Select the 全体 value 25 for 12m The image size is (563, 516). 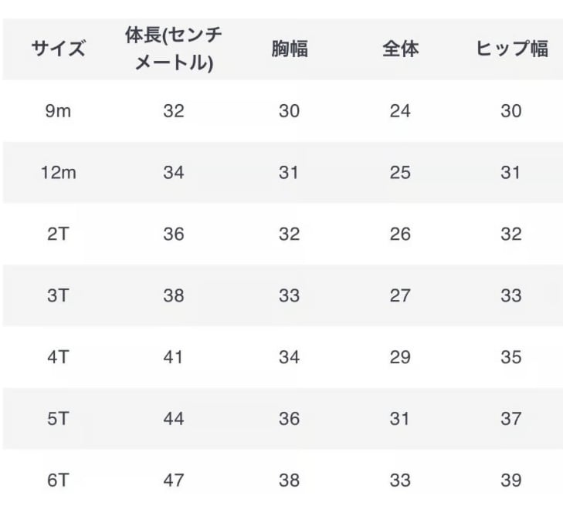[x=400, y=173]
